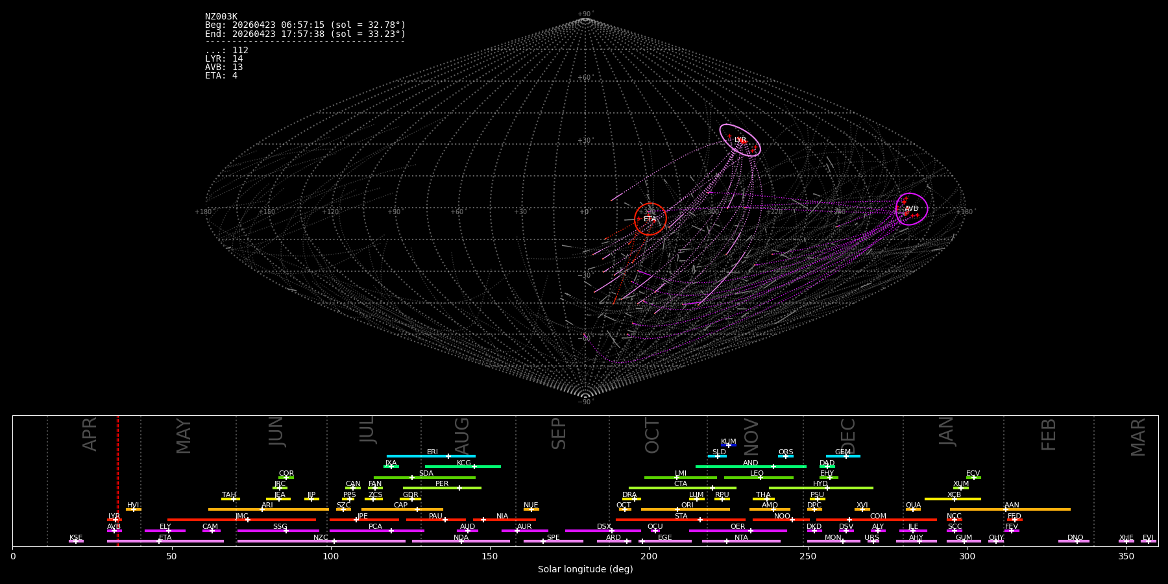The image size is (1168, 584).
Task: Select the ORI shower bar in the timeline
Action: click(x=685, y=509)
